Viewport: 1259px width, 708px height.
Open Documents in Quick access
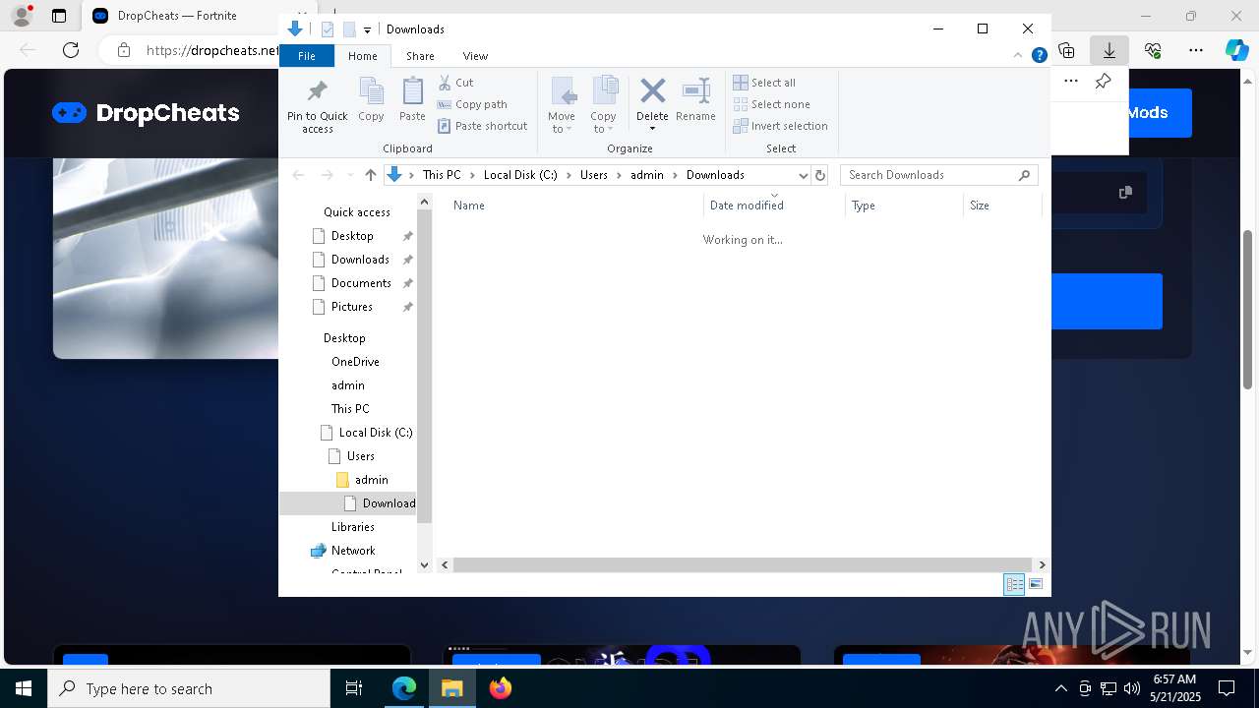(361, 283)
